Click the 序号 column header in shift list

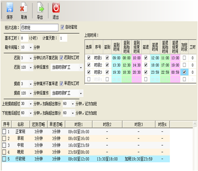point(6,124)
